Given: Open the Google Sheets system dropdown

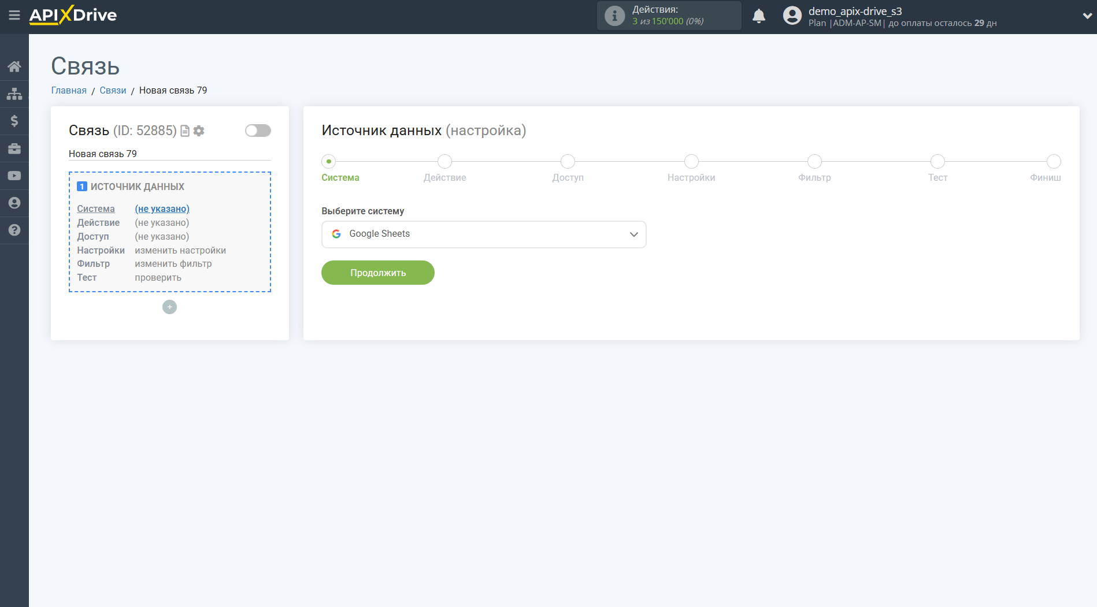Looking at the screenshot, I should [x=483, y=234].
